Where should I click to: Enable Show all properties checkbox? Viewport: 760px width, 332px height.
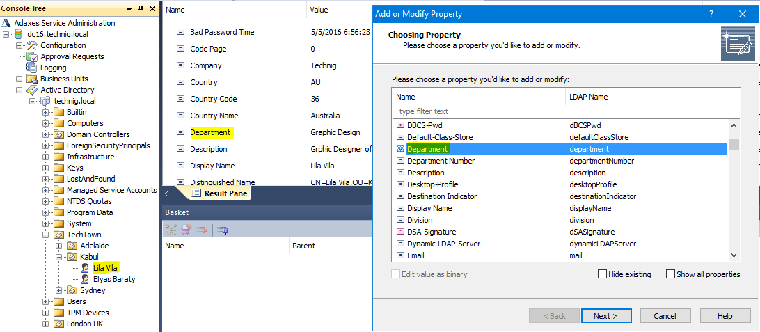tap(670, 274)
